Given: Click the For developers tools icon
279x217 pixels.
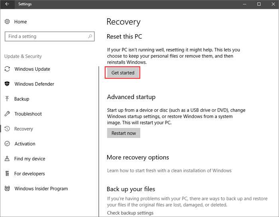Looking at the screenshot, I should point(7,174).
